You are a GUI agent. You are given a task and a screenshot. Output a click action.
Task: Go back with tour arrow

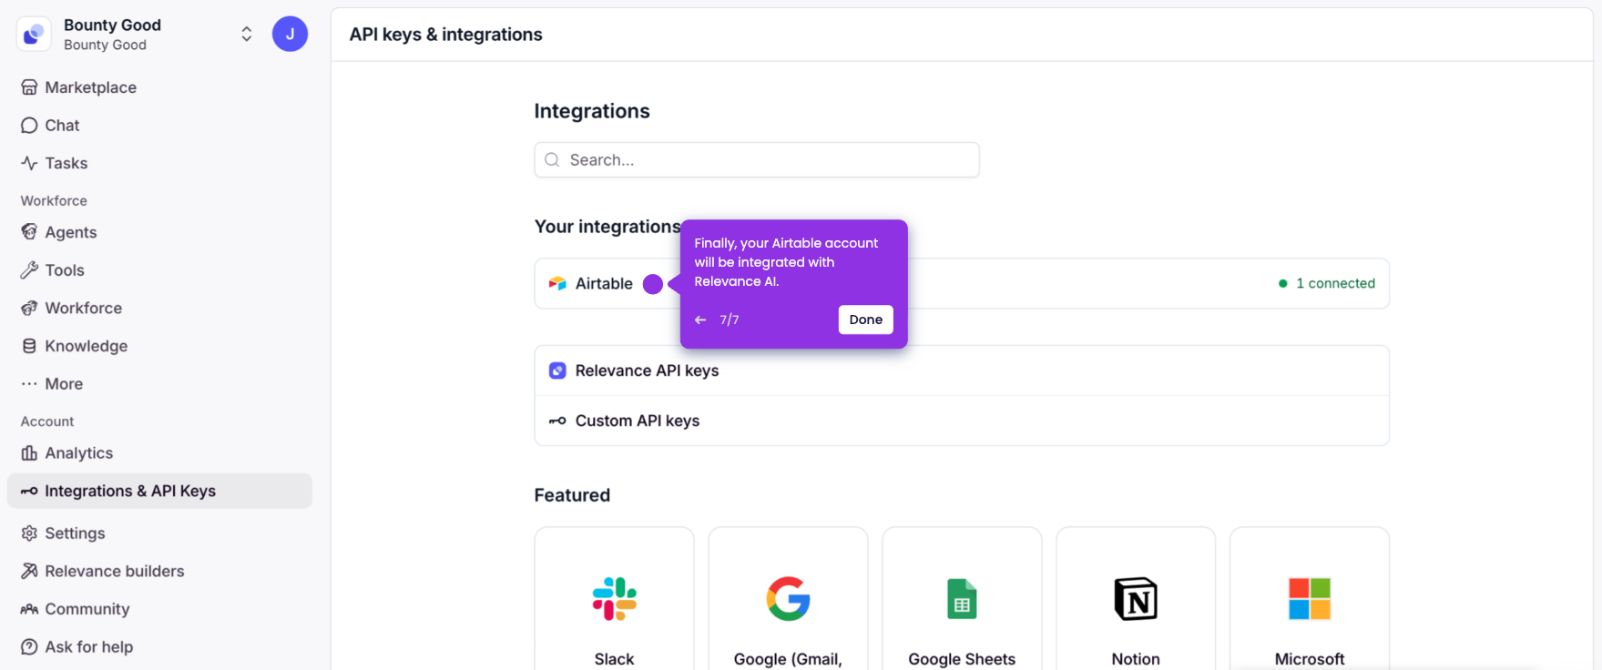point(700,320)
